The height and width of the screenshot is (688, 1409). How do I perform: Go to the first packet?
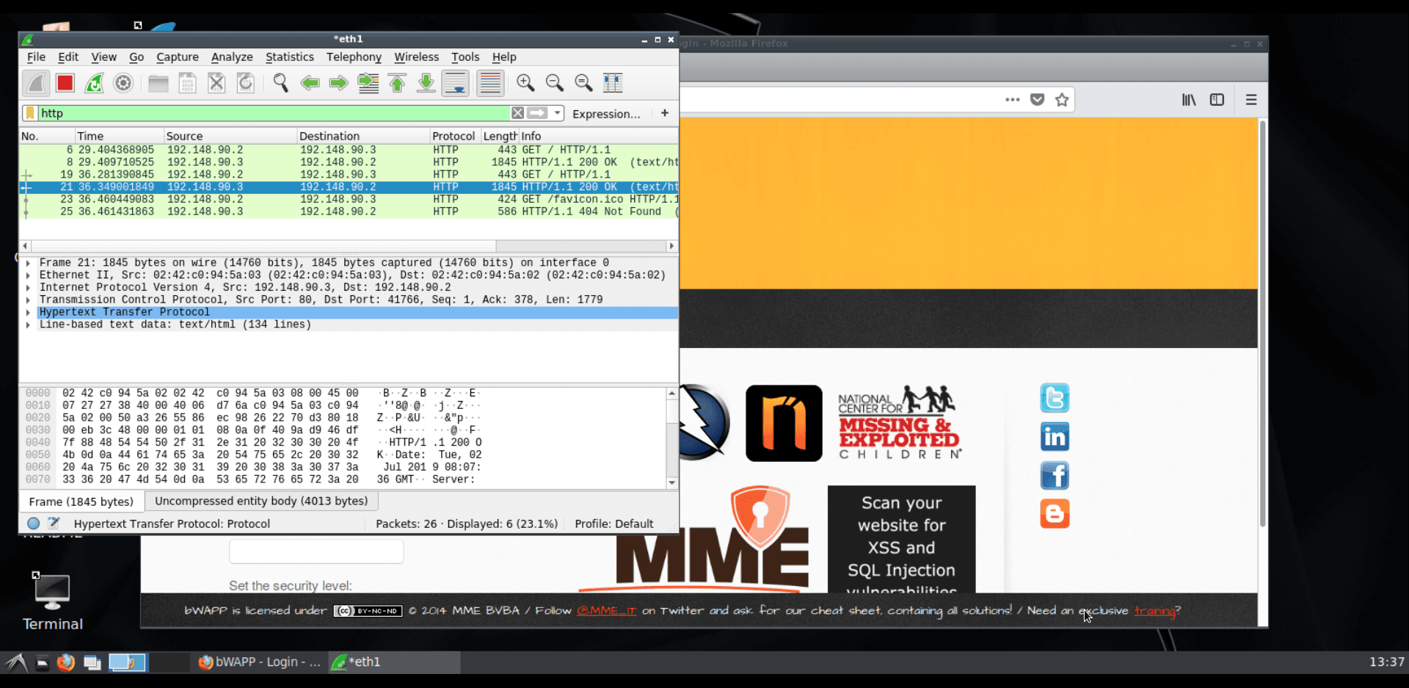pyautogui.click(x=397, y=83)
